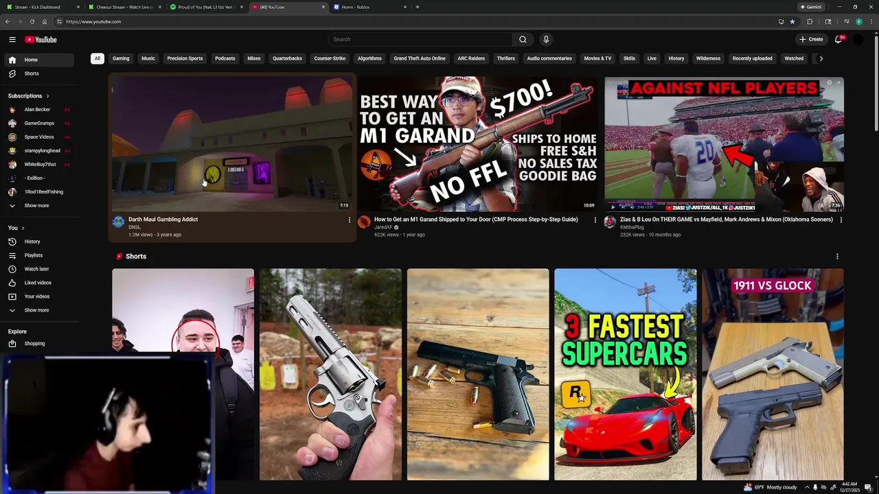Open KMthaPlug channel avatar

pyautogui.click(x=610, y=222)
